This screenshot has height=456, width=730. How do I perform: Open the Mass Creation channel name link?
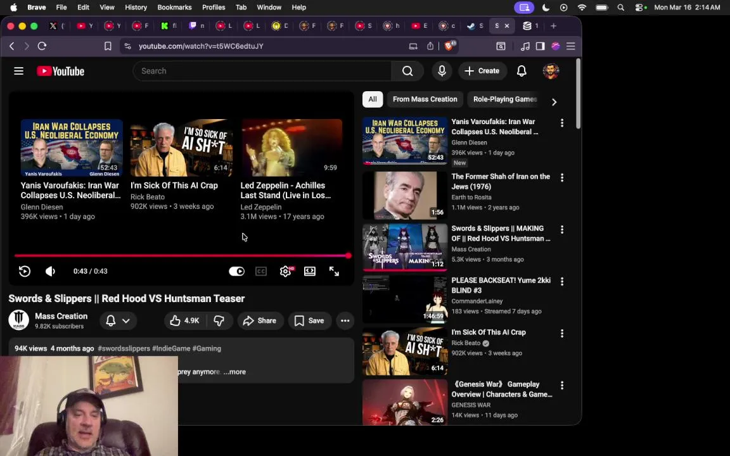point(61,316)
